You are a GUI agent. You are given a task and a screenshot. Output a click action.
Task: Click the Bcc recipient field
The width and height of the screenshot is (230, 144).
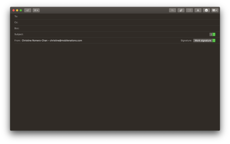click(117, 28)
